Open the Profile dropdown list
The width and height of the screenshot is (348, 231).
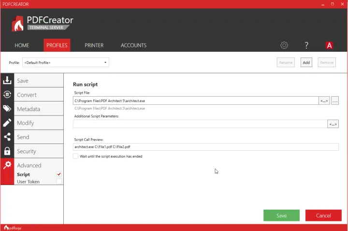[65, 62]
